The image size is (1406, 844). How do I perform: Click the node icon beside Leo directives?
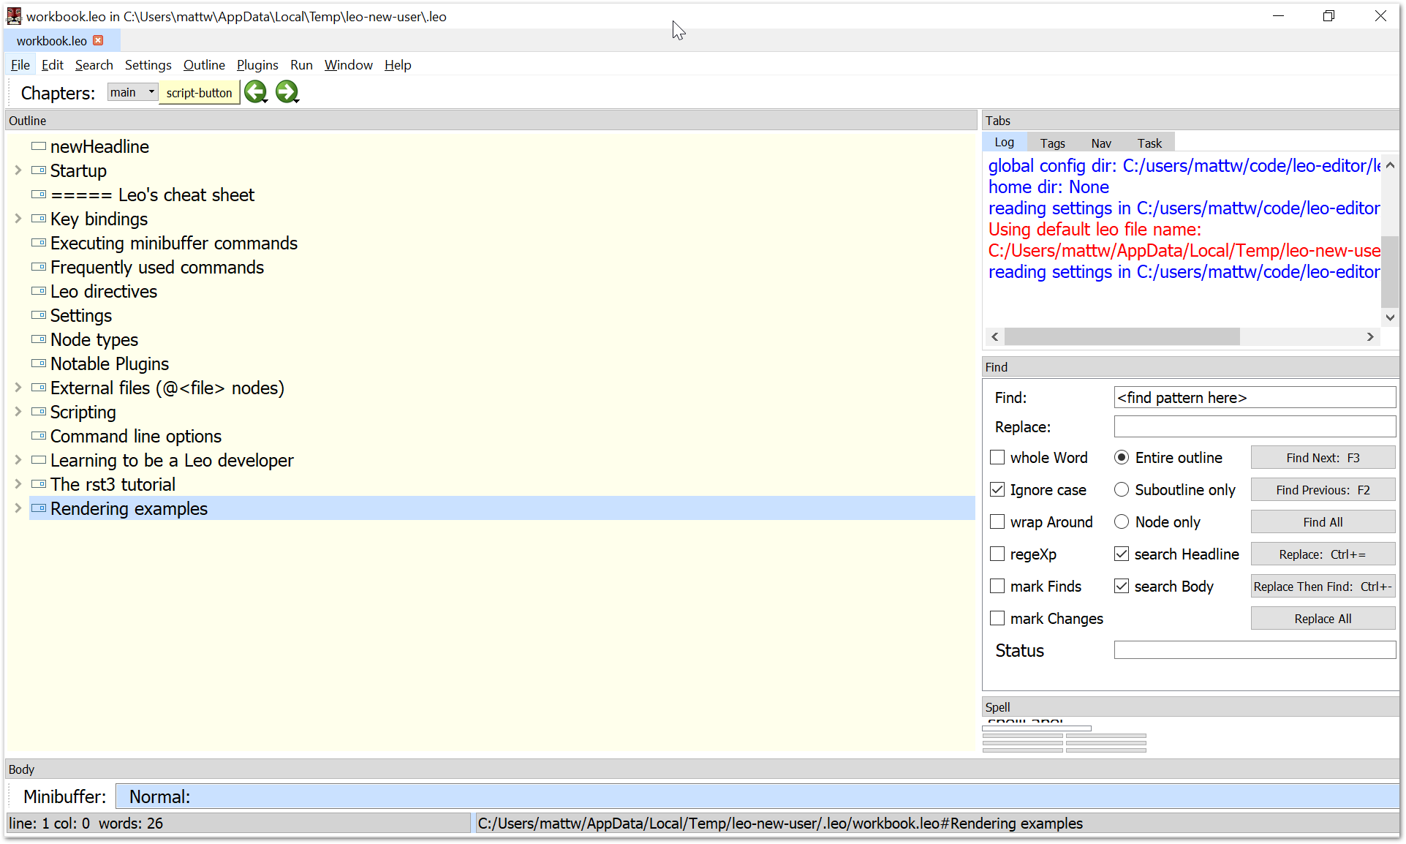pyautogui.click(x=39, y=290)
